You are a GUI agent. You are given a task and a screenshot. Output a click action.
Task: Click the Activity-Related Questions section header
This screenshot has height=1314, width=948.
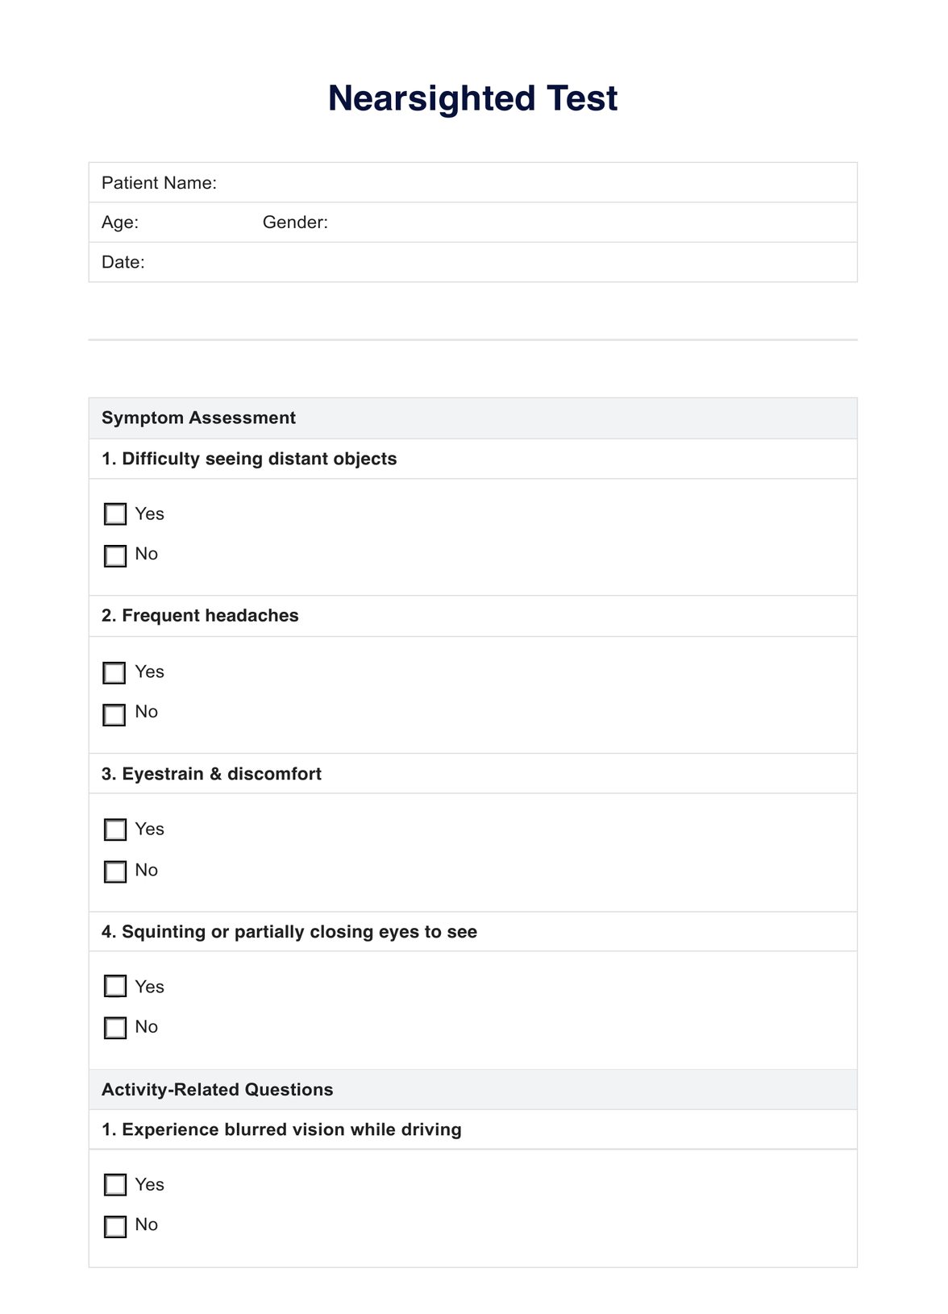(x=217, y=1089)
